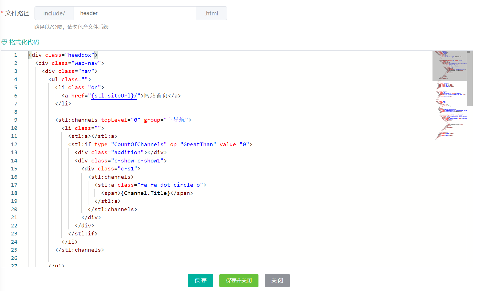
Task: Click the stl:channels topLevel line
Action: (123, 120)
